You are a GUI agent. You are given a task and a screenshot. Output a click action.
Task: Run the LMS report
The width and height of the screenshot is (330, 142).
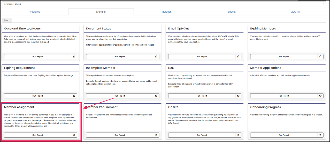pyautogui.click(x=202, y=96)
